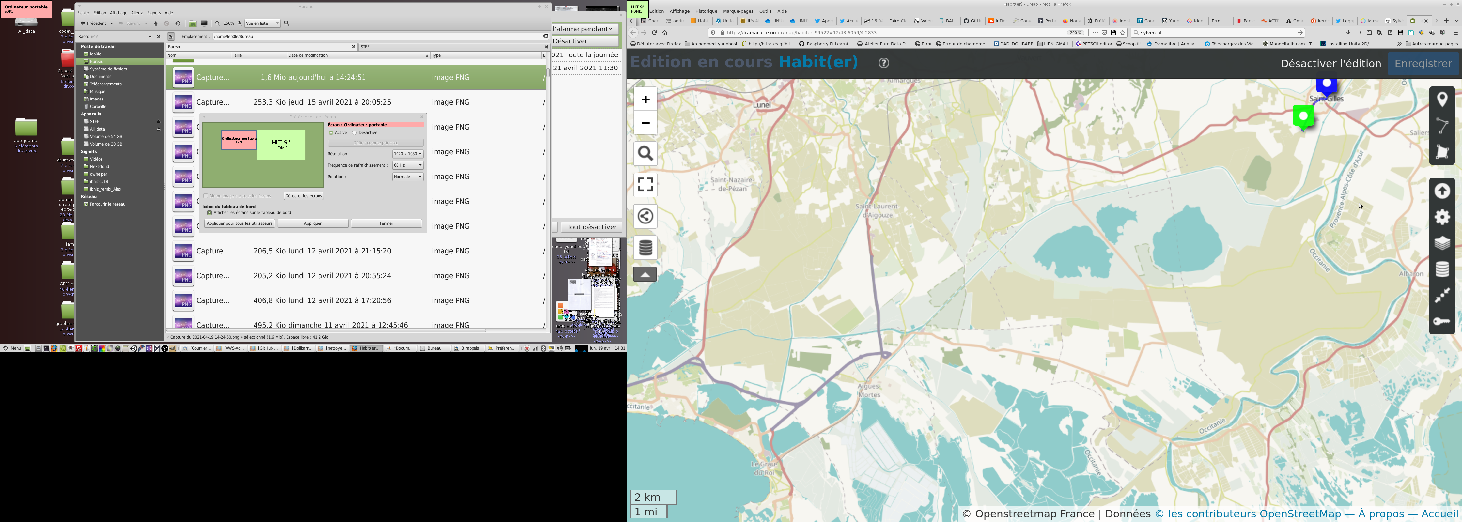
Task: Toggle fullscreen map view icon
Action: (645, 184)
